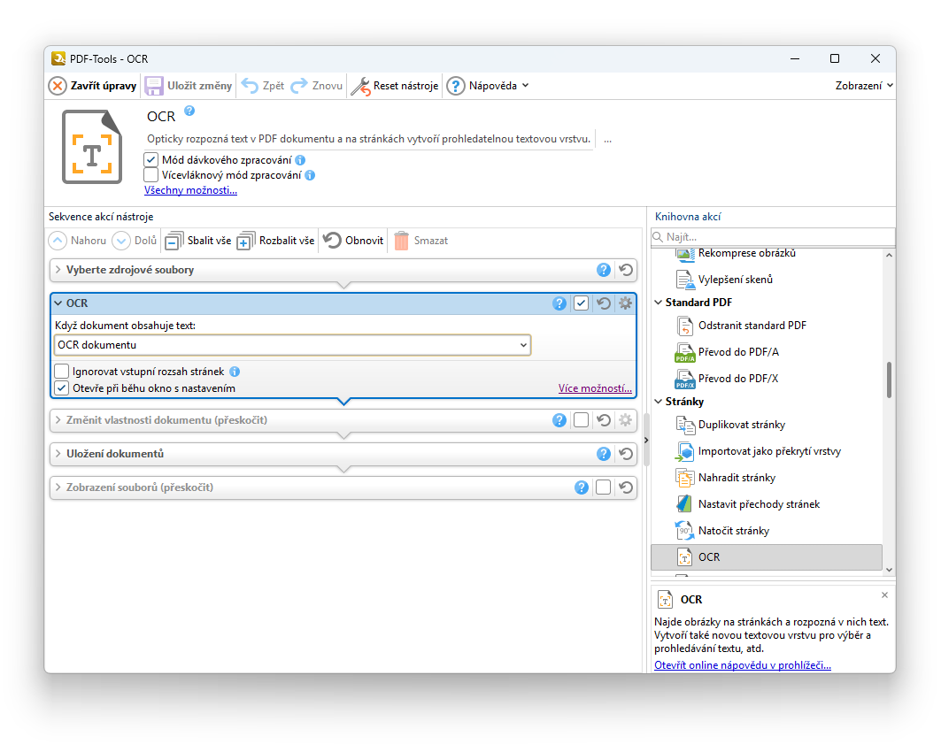
Task: Select Importovat jako překrytí vrstvy action
Action: pos(769,451)
